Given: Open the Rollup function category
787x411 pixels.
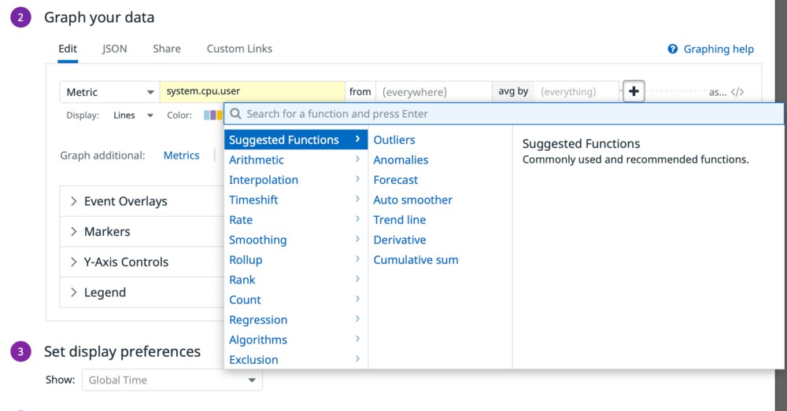Looking at the screenshot, I should tap(296, 259).
